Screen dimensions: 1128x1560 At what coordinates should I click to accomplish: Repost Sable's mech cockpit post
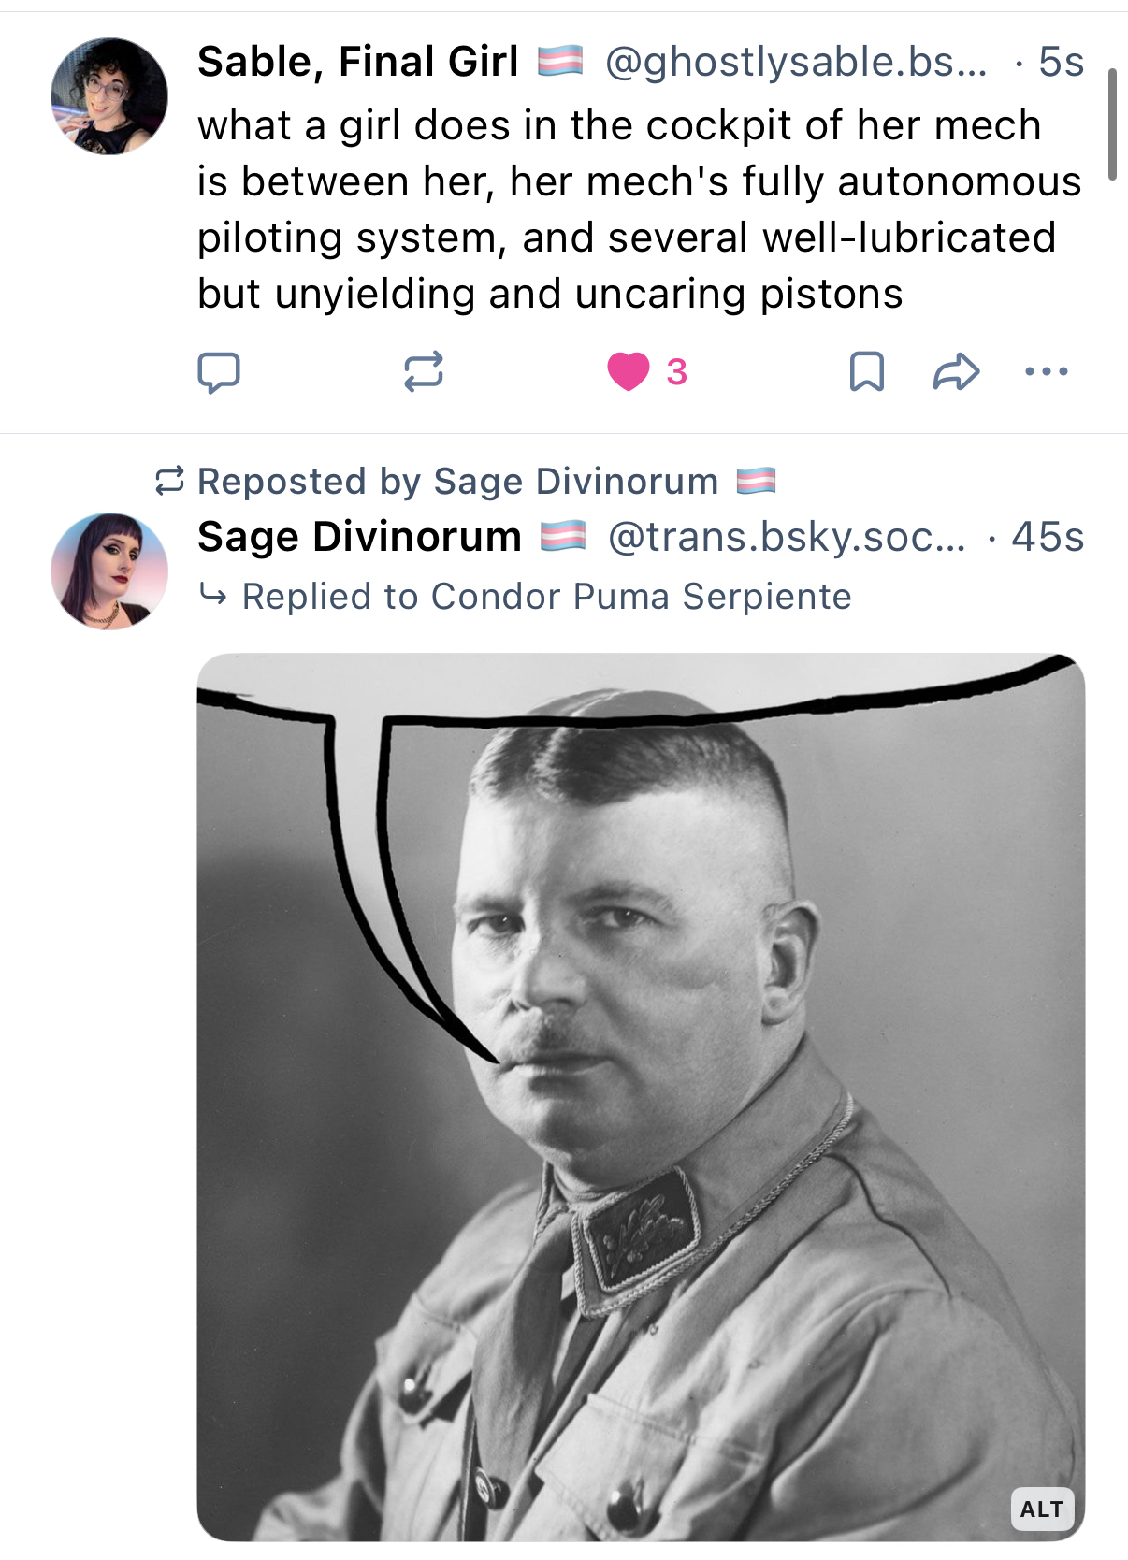click(x=423, y=371)
